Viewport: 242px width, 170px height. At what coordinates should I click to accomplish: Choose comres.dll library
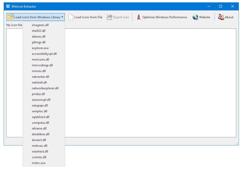44,157
